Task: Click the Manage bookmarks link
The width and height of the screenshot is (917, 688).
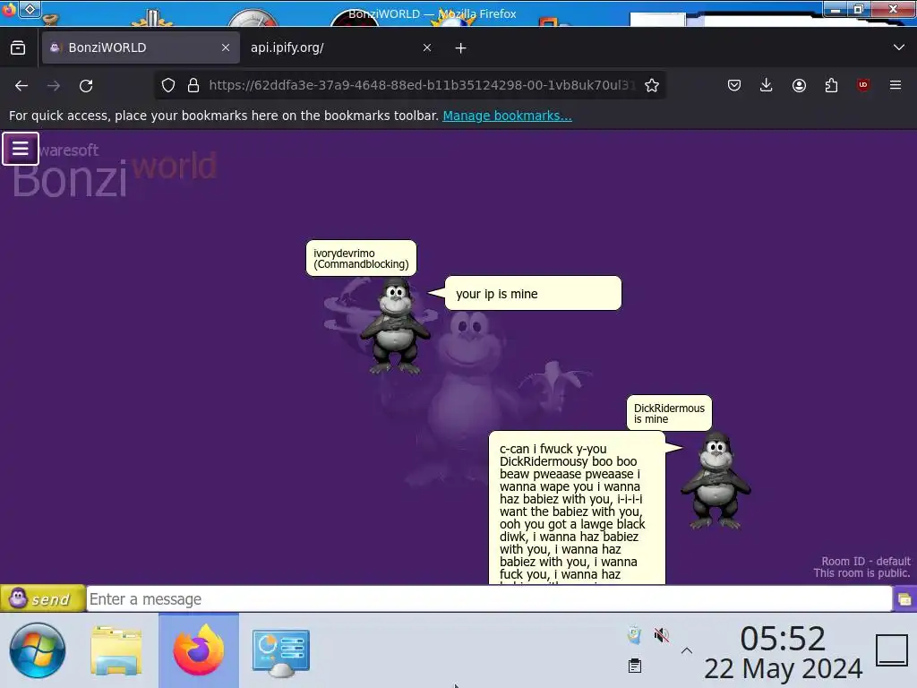Action: (507, 116)
